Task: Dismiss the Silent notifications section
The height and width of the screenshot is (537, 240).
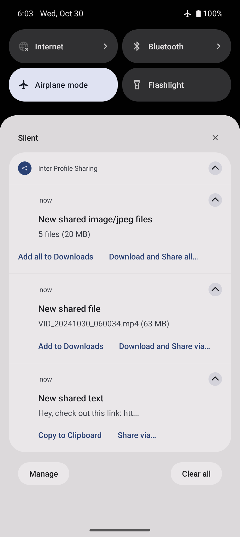Action: coord(215,138)
